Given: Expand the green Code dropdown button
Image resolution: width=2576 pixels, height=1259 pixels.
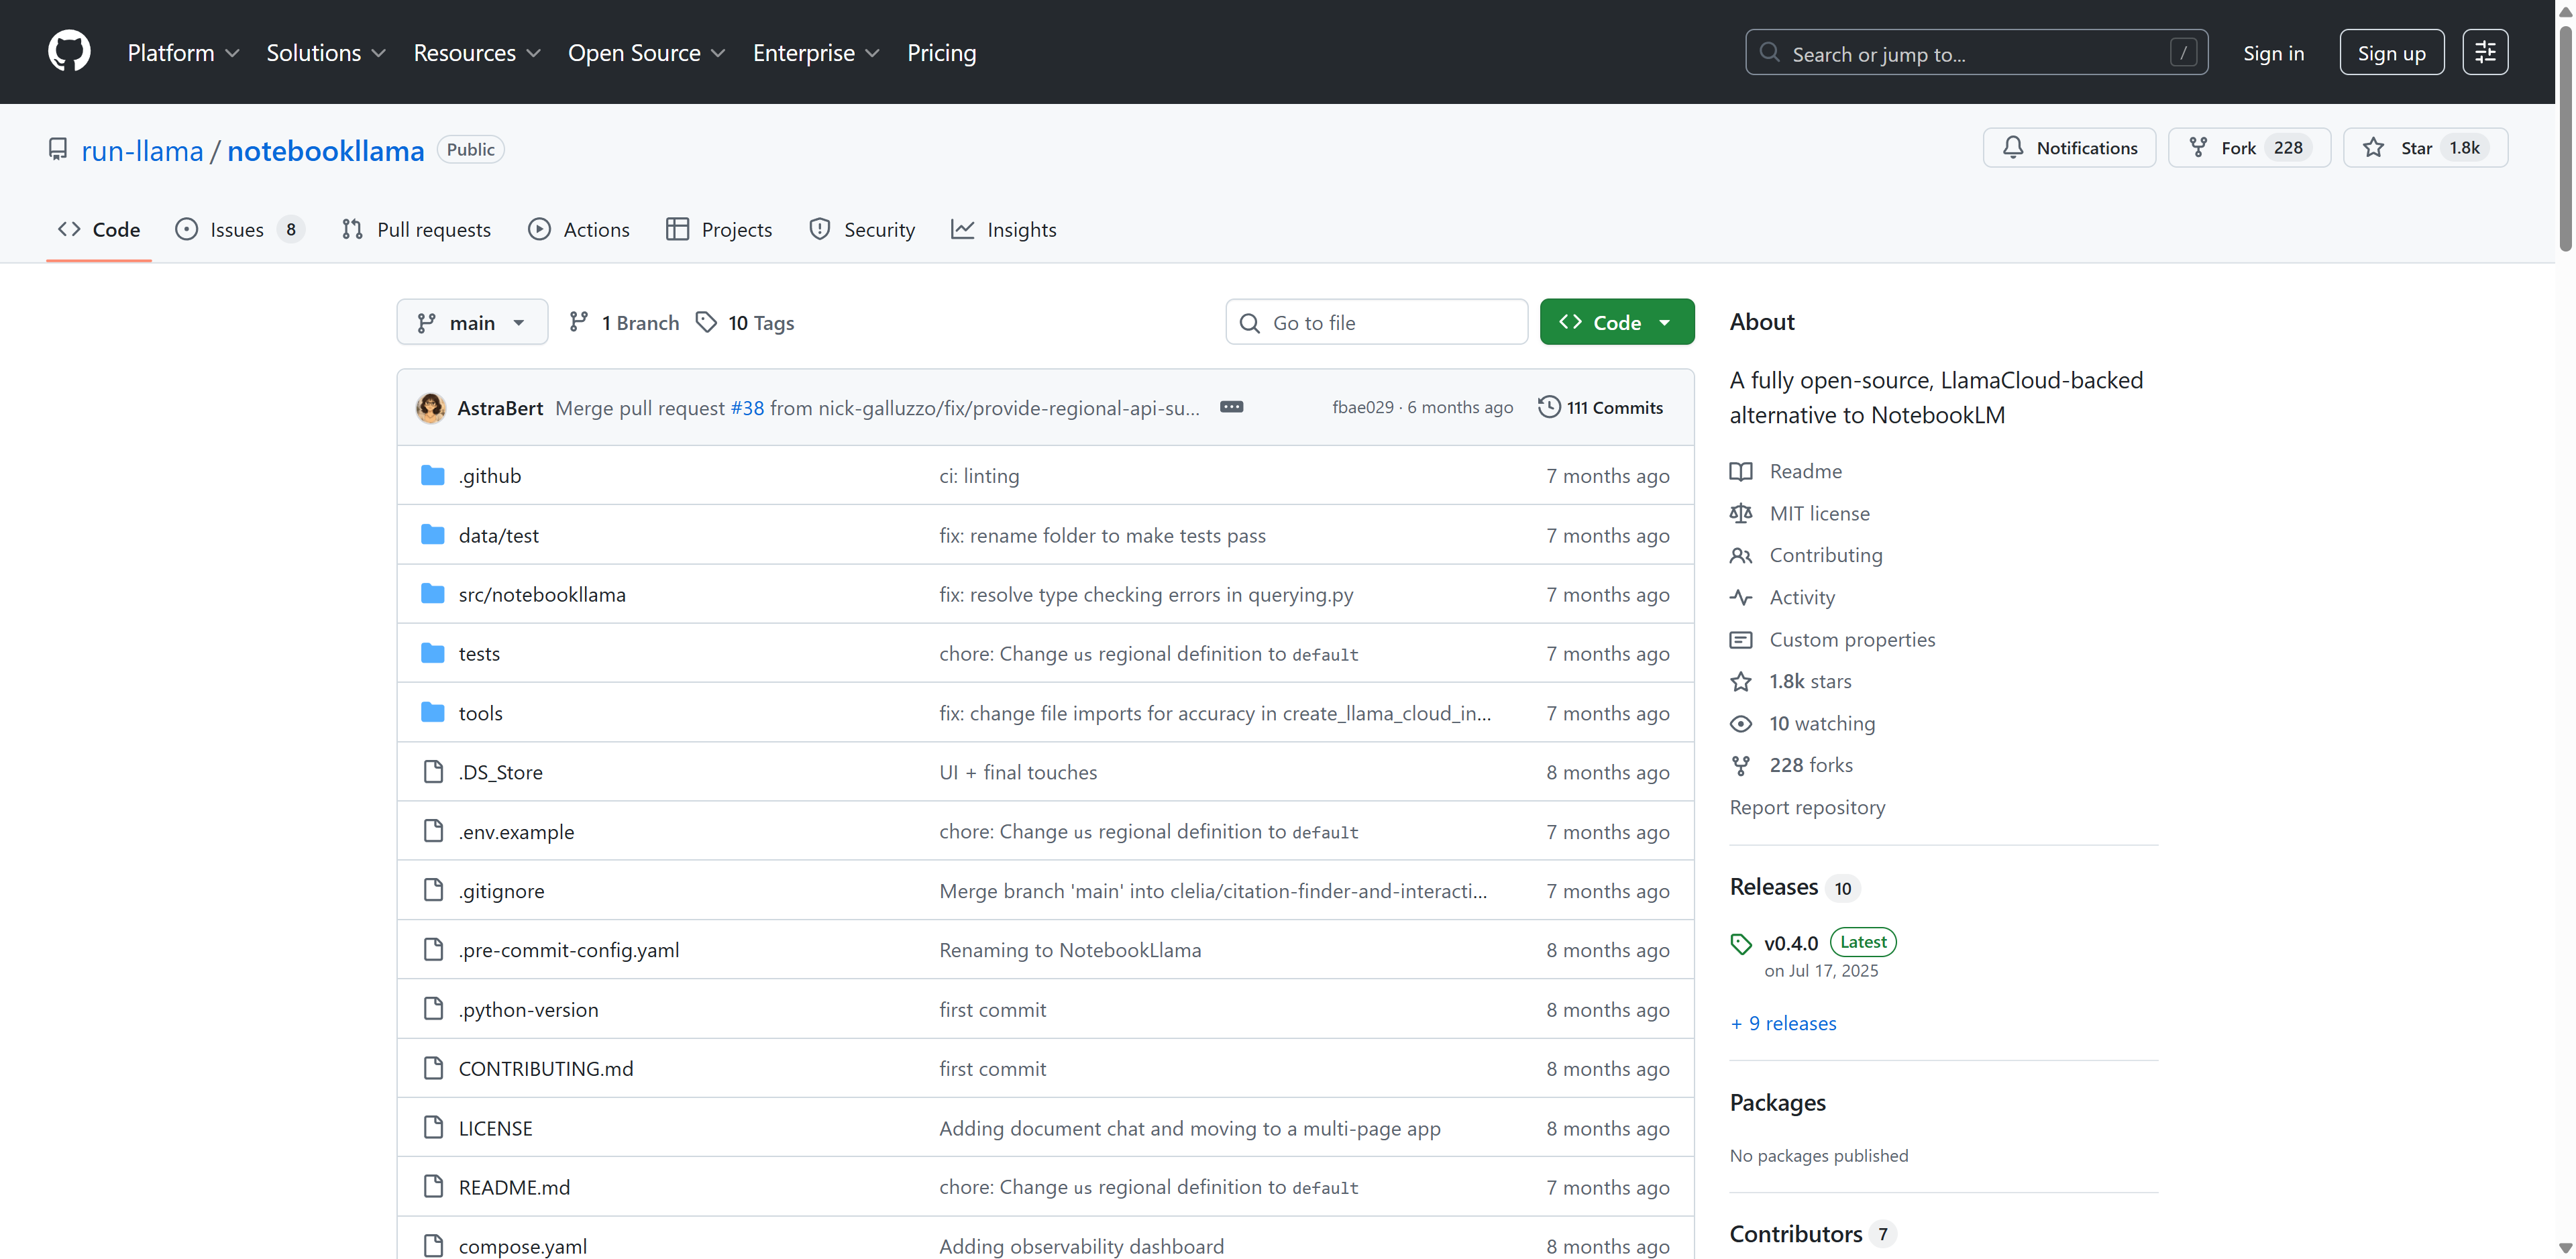Looking at the screenshot, I should [1616, 322].
